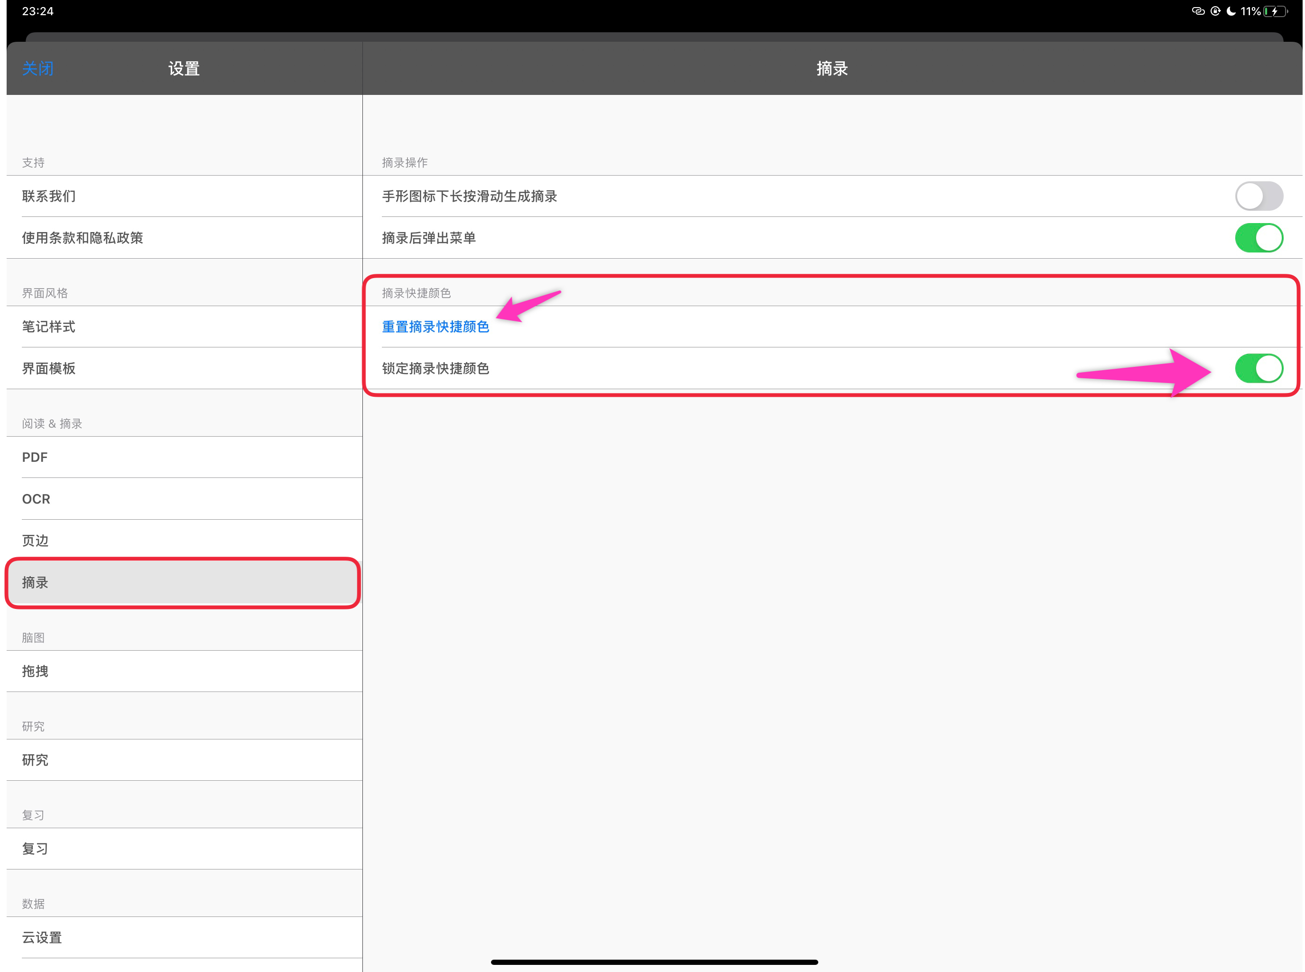Open 复习 settings item
The image size is (1305, 972).
pos(184,849)
